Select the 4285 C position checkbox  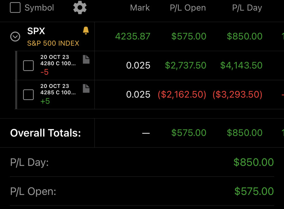28,95
